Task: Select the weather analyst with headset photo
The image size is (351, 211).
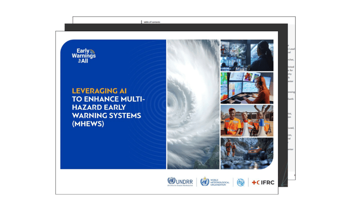Action: (247, 88)
